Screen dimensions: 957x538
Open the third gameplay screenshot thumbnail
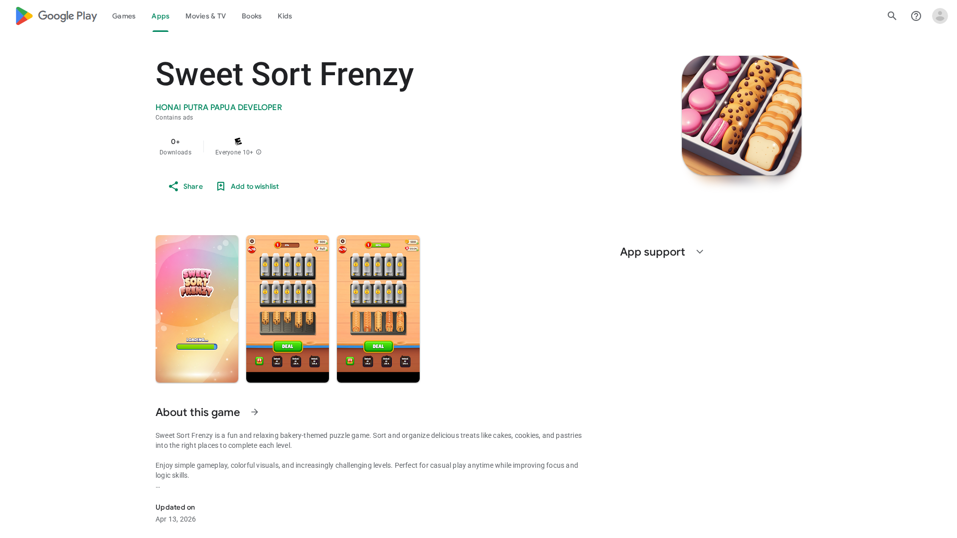coord(378,309)
